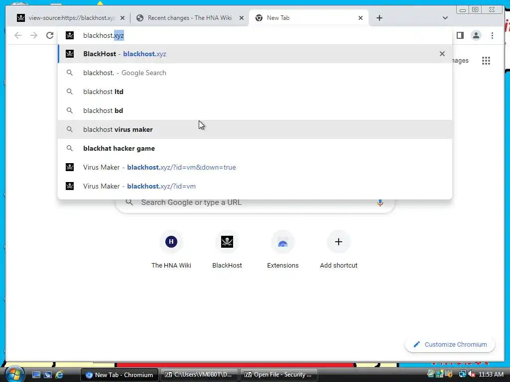Reload the page with the refresh icon
The image size is (510, 382).
[50, 35]
